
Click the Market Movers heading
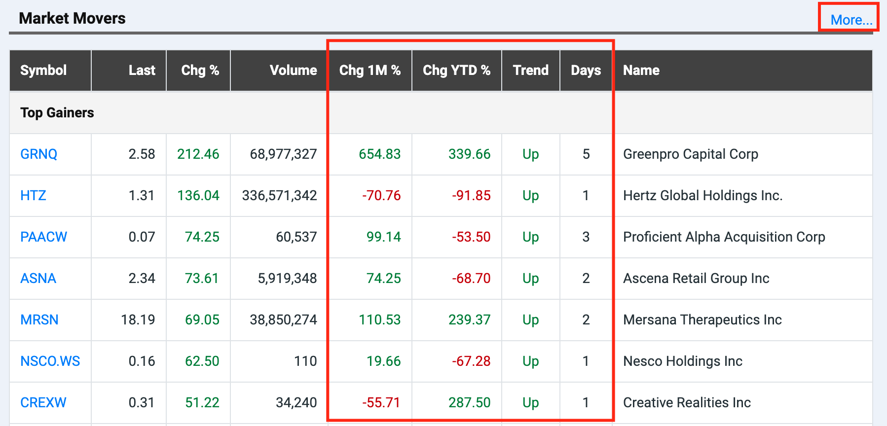coord(72,18)
